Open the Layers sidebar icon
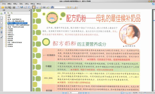 [2, 23]
